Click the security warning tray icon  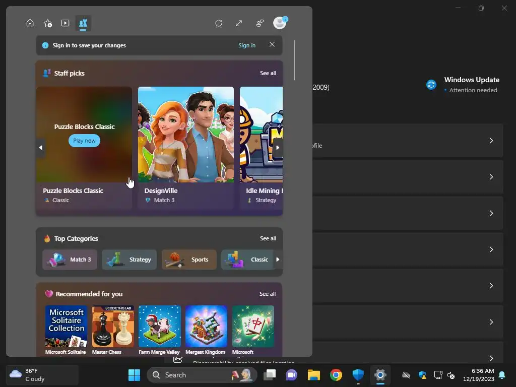coord(423,375)
